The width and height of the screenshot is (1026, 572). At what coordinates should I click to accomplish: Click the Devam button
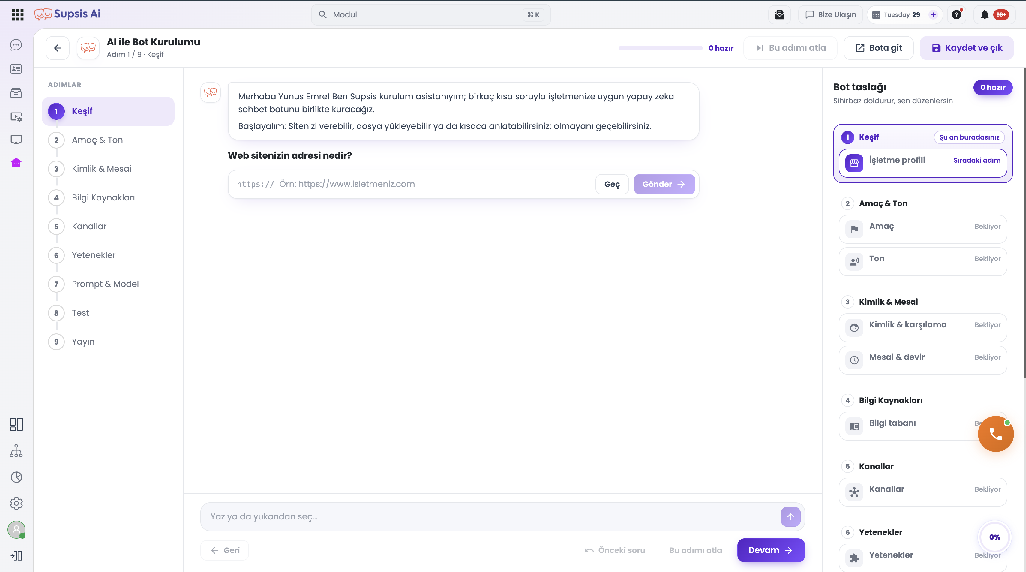point(771,550)
